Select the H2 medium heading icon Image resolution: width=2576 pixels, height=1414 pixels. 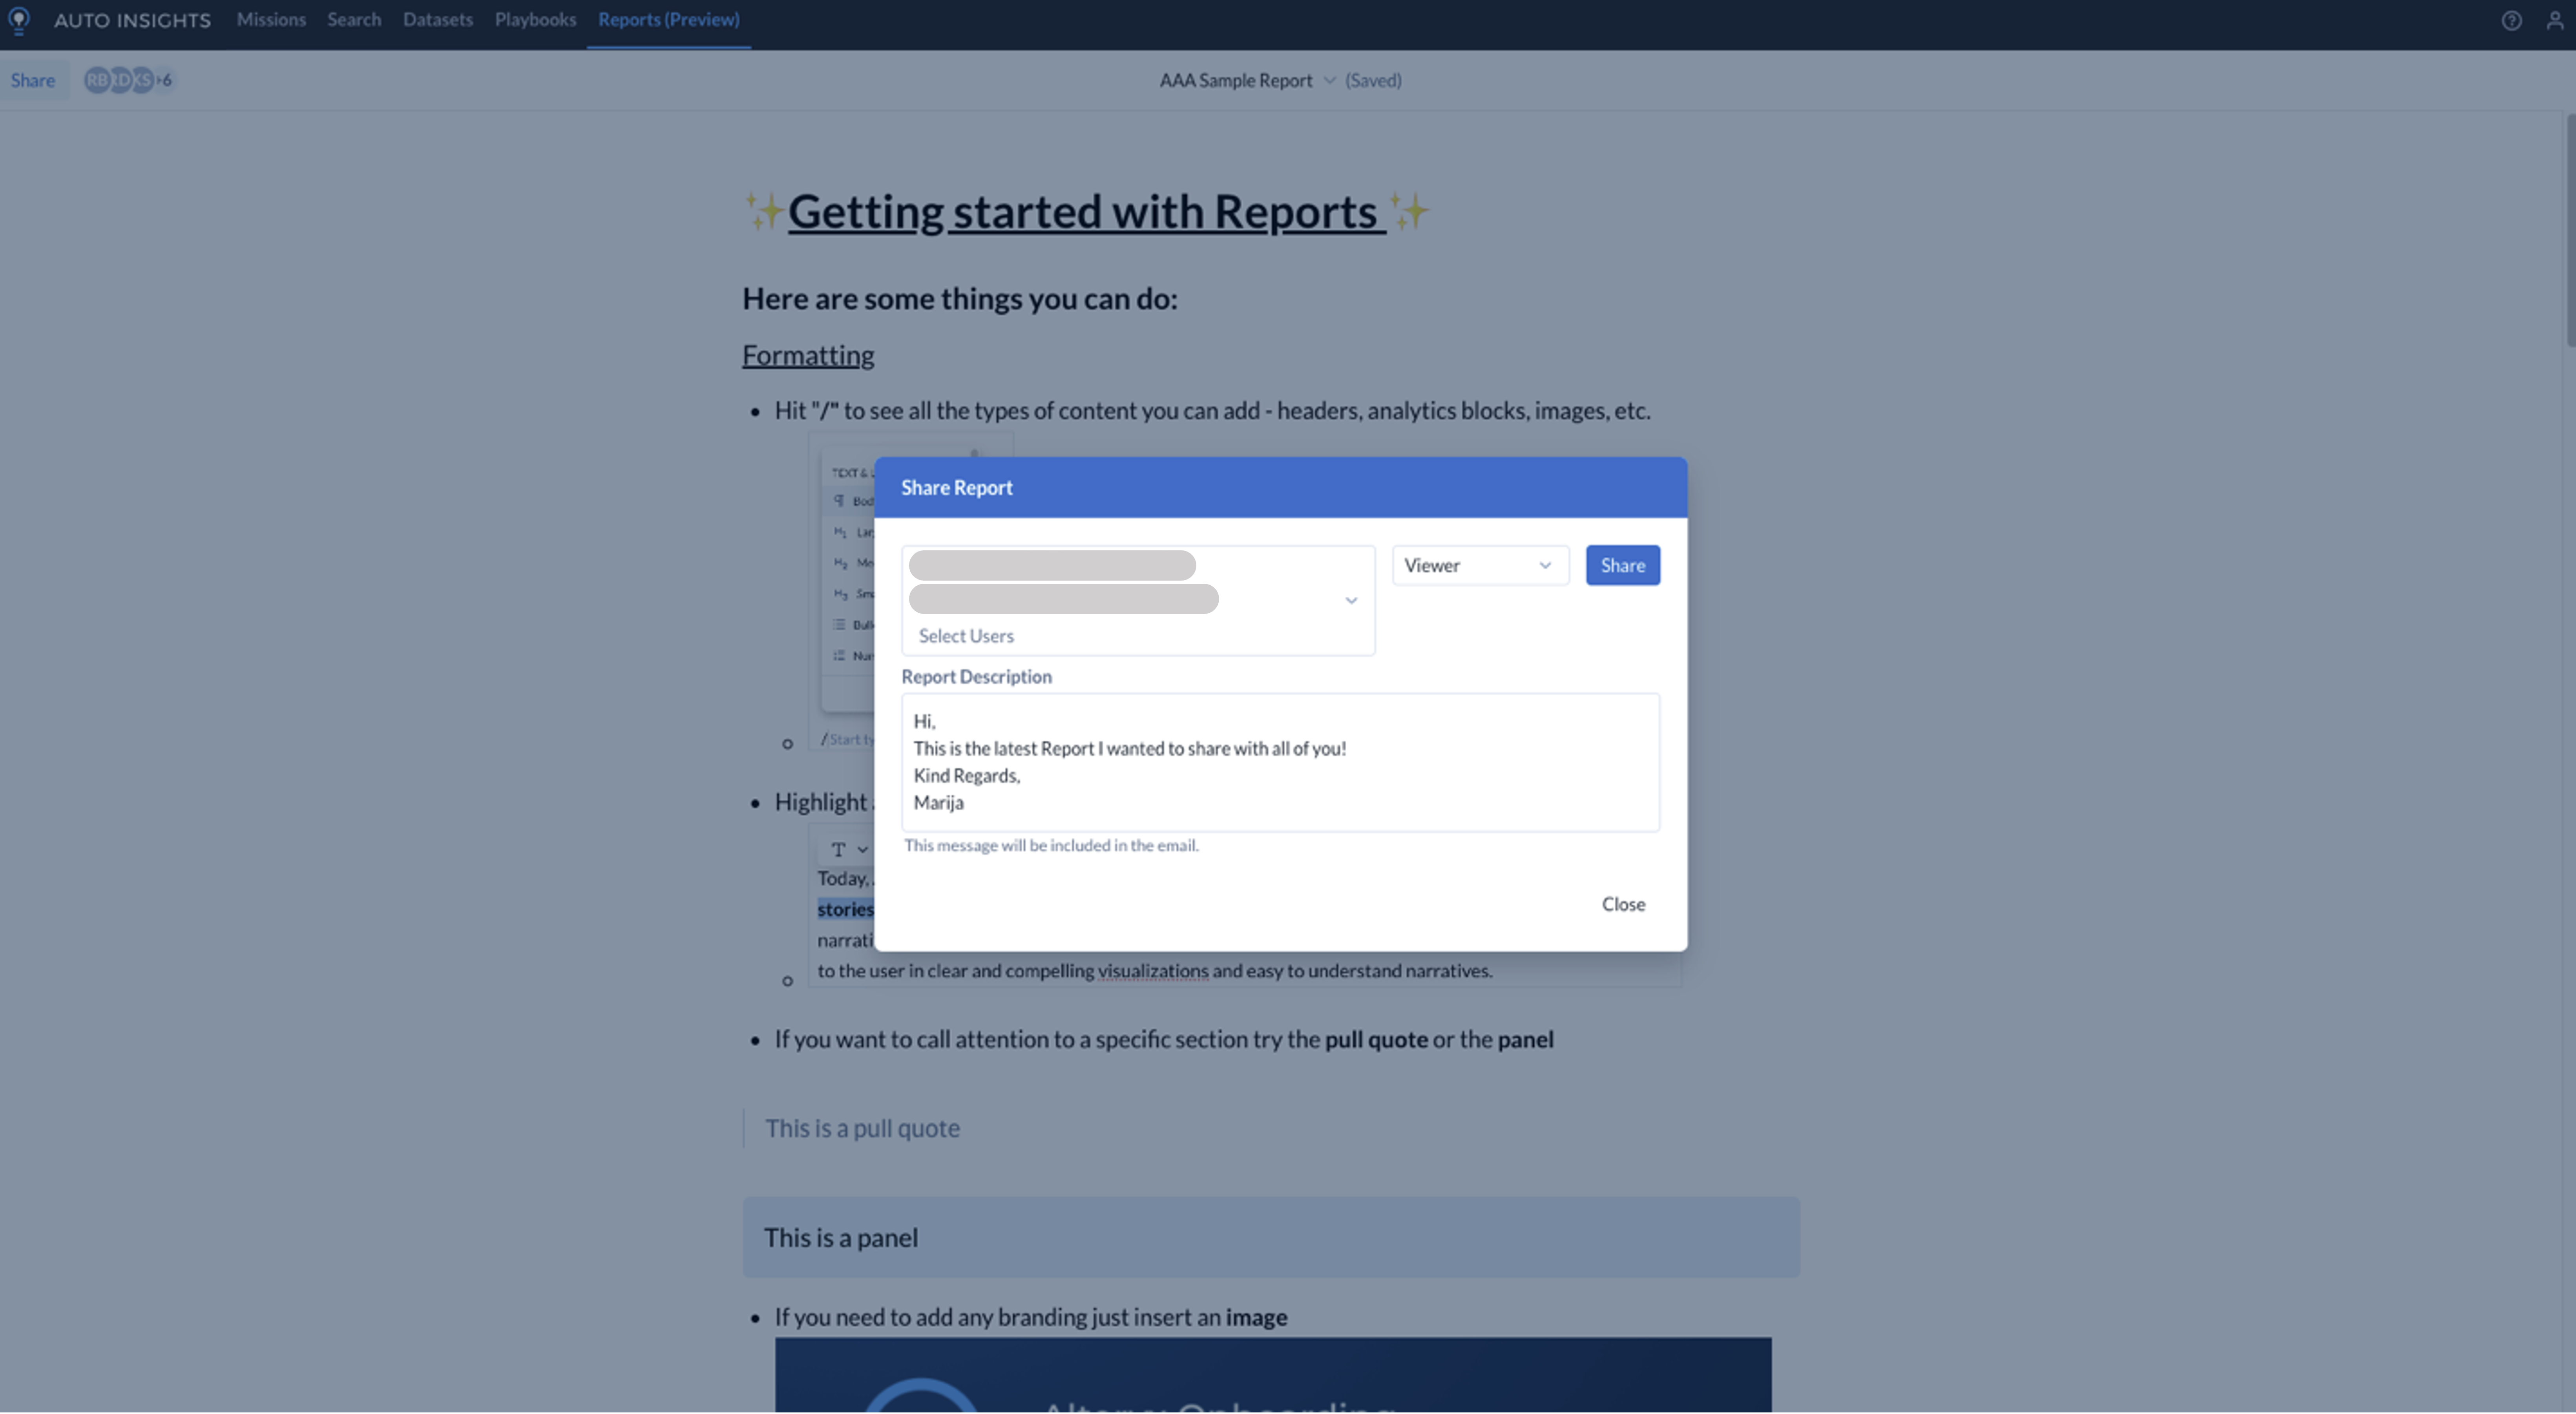pyautogui.click(x=839, y=562)
